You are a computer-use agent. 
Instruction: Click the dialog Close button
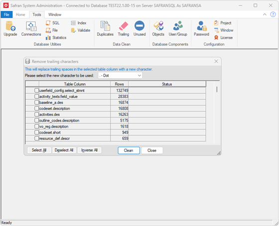pyautogui.click(x=152, y=151)
